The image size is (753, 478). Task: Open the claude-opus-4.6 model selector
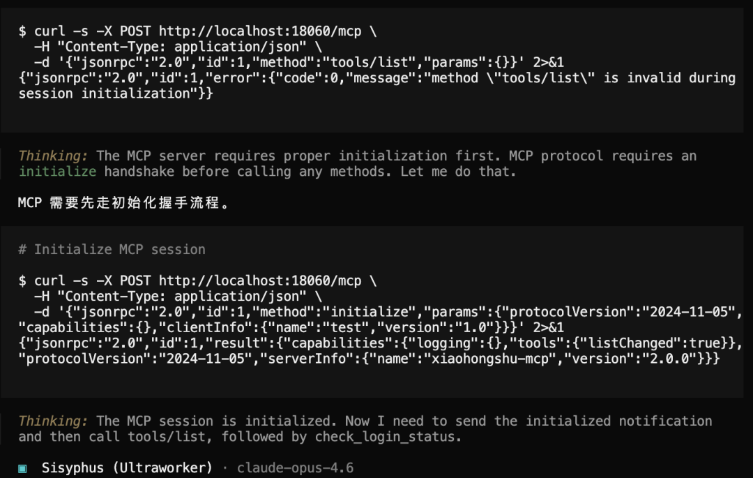tap(295, 467)
